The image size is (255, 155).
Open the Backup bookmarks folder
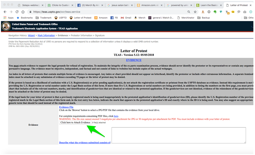point(203,18)
